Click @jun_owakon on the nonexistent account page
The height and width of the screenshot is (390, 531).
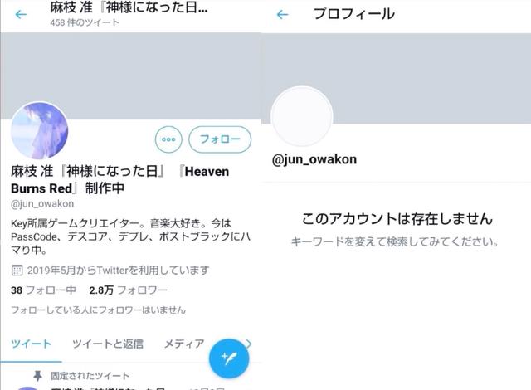[x=314, y=159]
